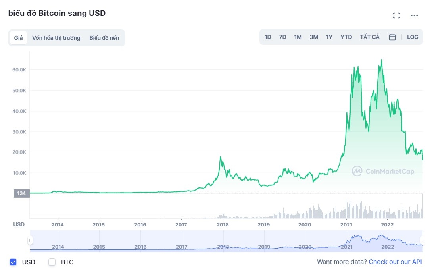The image size is (432, 272).
Task: Click the right range slider handle
Action: (422, 240)
